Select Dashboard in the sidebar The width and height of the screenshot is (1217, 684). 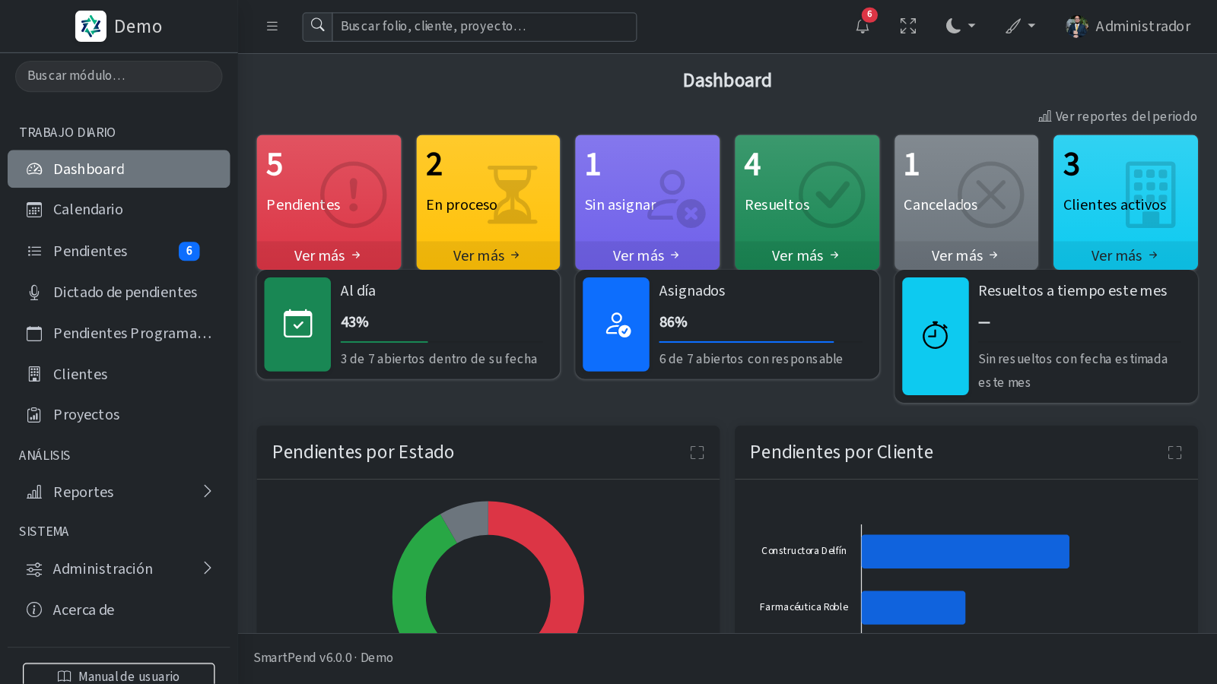(x=119, y=169)
